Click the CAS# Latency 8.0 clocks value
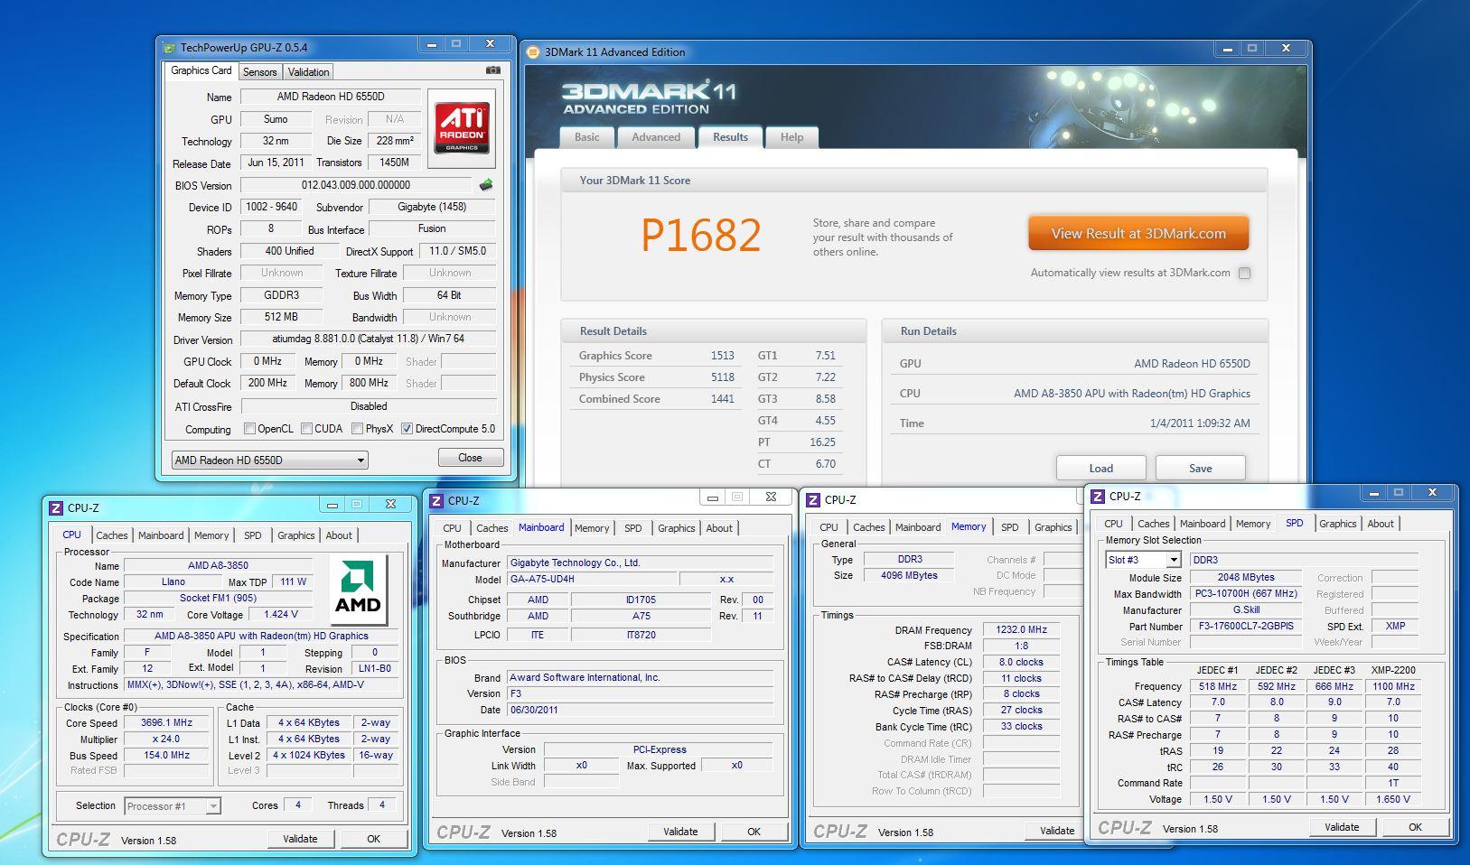This screenshot has width=1470, height=865. tap(1022, 663)
